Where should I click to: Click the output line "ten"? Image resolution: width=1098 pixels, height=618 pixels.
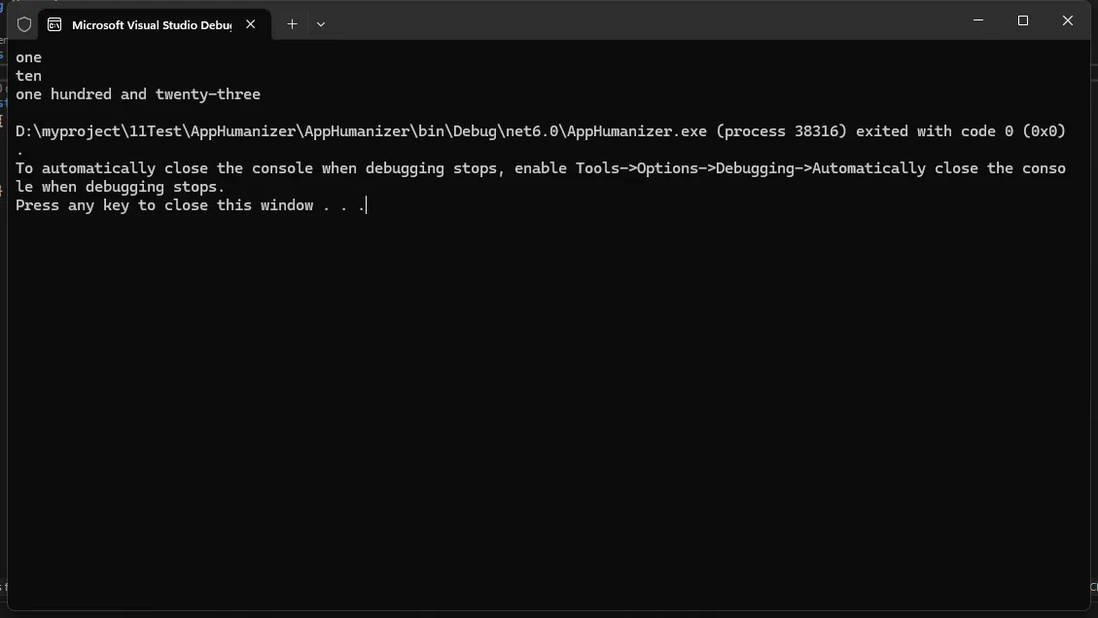pos(29,76)
